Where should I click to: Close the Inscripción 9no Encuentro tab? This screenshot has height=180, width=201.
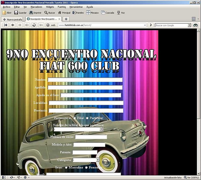(x=59, y=19)
